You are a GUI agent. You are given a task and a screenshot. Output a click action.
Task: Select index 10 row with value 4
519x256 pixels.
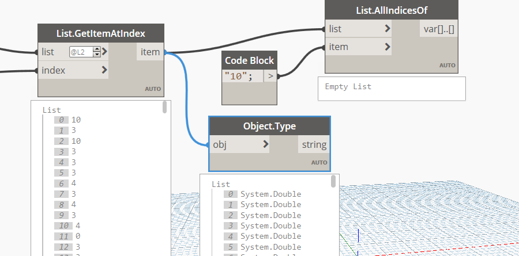67,226
